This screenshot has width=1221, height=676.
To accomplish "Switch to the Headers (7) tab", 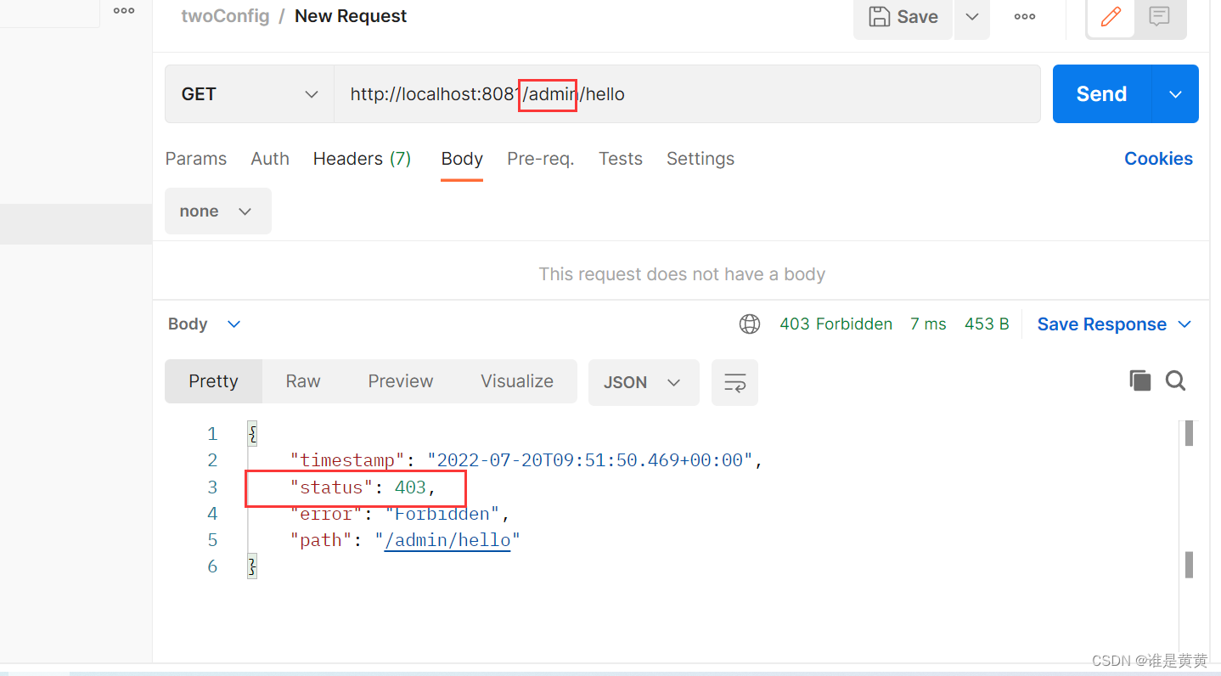I will 362,159.
